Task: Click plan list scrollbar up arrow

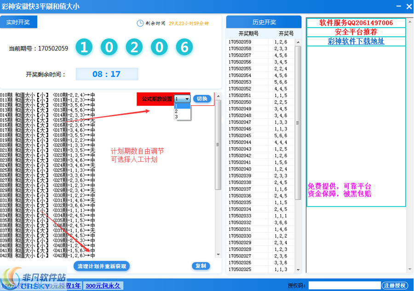Action: click(218, 96)
